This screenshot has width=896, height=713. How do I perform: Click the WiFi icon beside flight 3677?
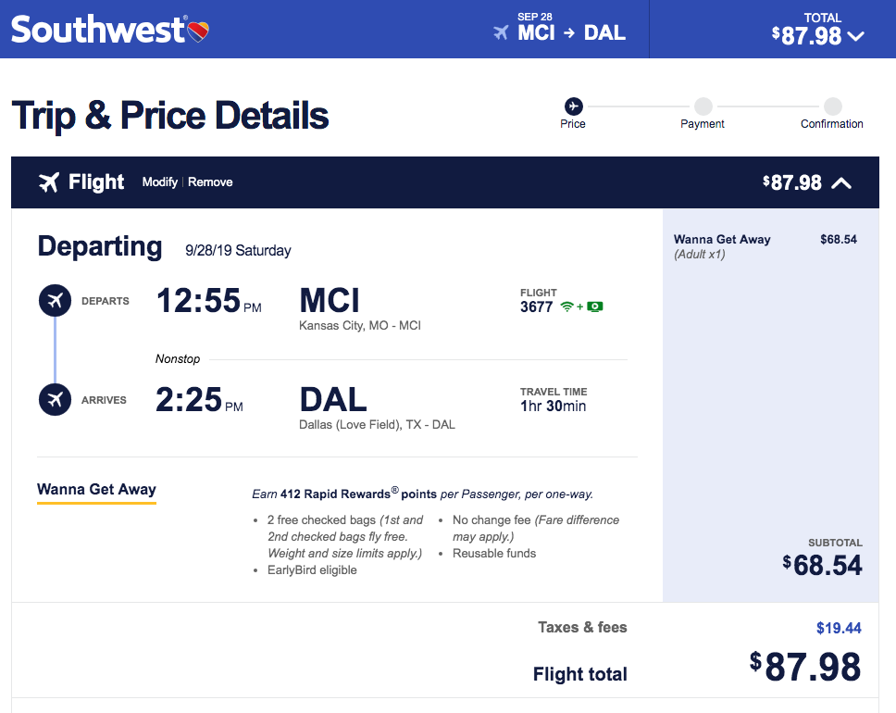tap(567, 307)
